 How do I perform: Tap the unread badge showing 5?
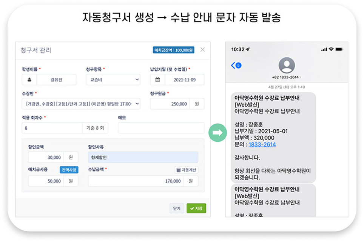point(238,65)
